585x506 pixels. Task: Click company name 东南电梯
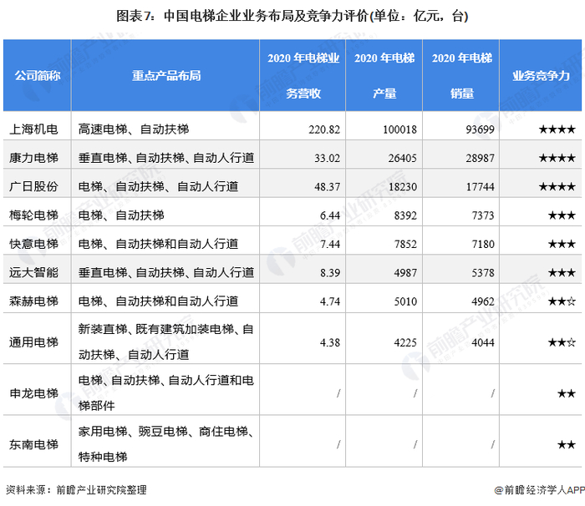(x=33, y=444)
